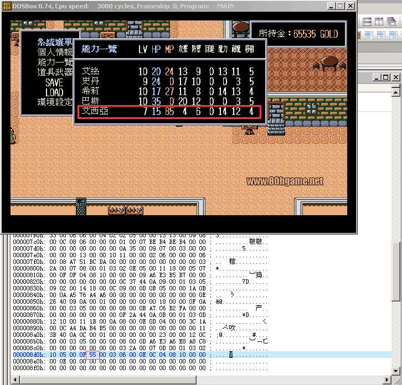Click the 系統選單 menu title
The image size is (402, 385).
click(55, 42)
